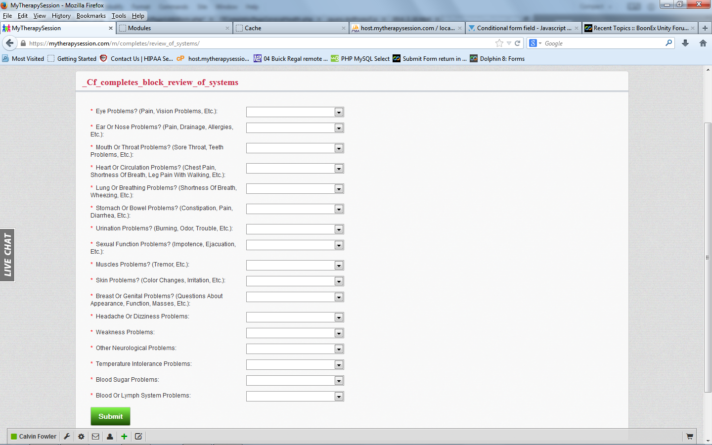Viewport: 712px width, 445px height.
Task: Open the Urination Problems dropdown
Action: pyautogui.click(x=295, y=229)
